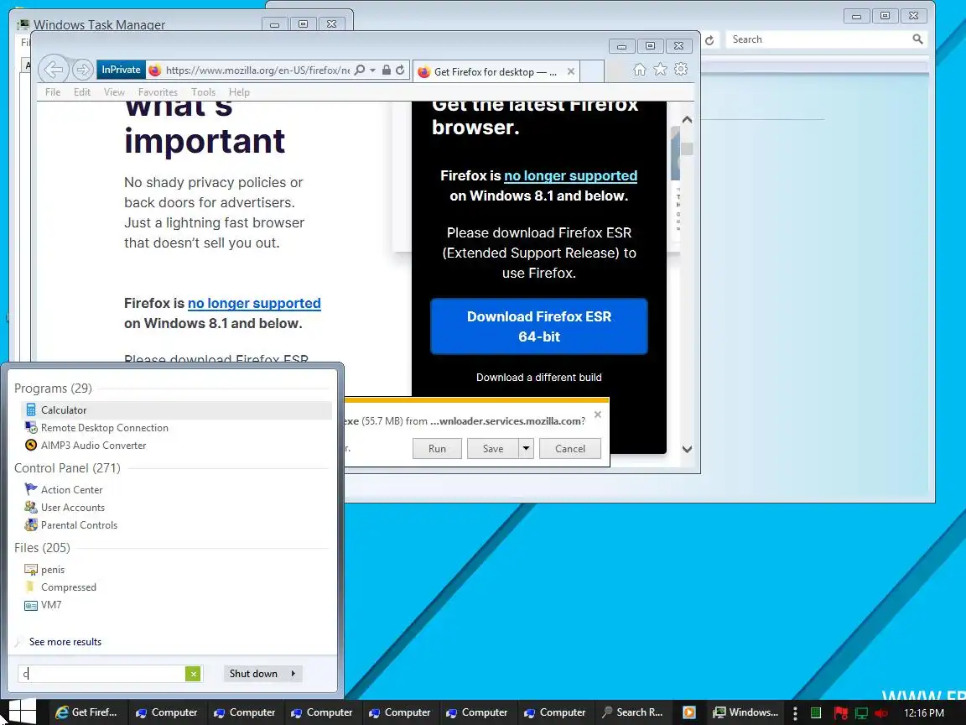This screenshot has width=966, height=725.
Task: Click Download Firefox ESR 64-bit button
Action: point(539,326)
